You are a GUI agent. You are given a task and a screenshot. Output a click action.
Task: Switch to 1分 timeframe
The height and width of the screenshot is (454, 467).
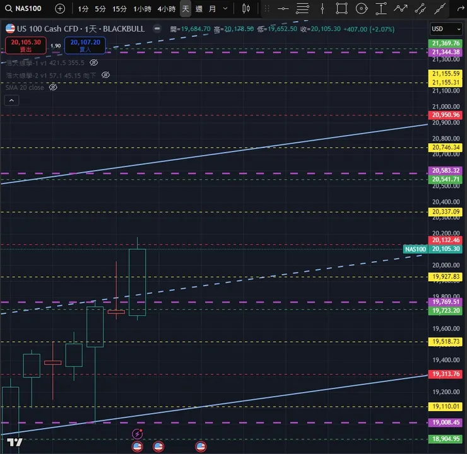[83, 9]
